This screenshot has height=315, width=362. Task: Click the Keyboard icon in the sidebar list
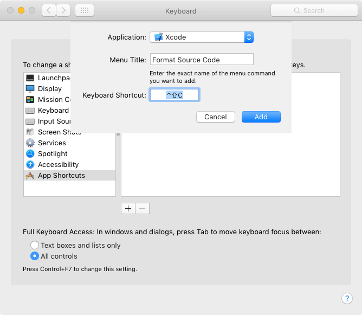(x=30, y=111)
